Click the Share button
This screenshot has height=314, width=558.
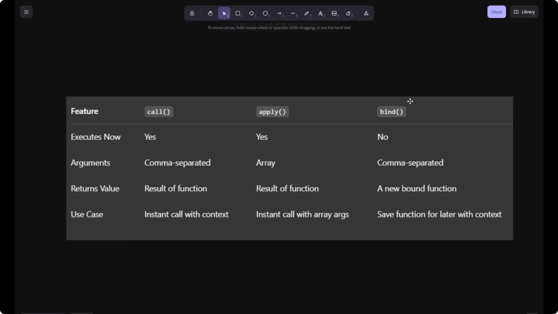click(x=496, y=12)
